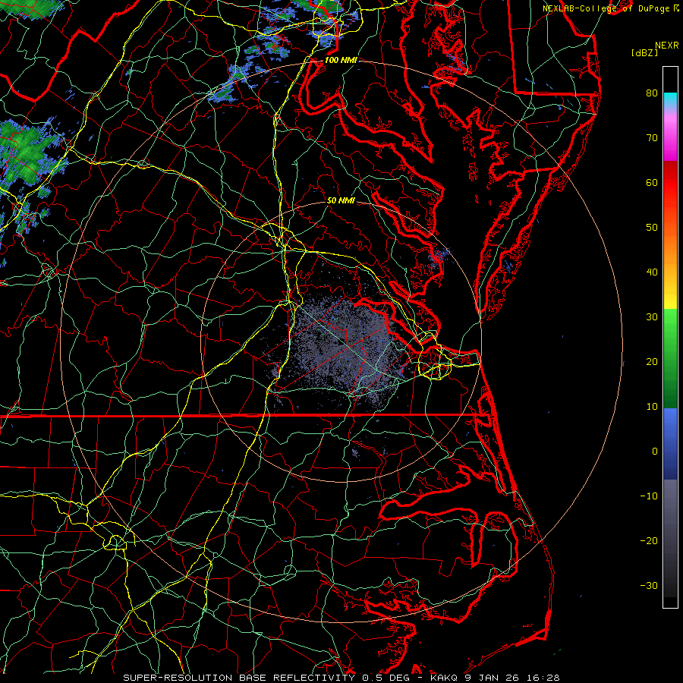Click the 100 NMI range ring label

tap(341, 60)
